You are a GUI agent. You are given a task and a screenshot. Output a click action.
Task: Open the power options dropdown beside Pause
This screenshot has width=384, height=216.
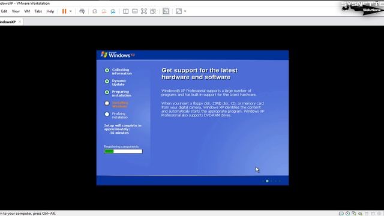71,11
